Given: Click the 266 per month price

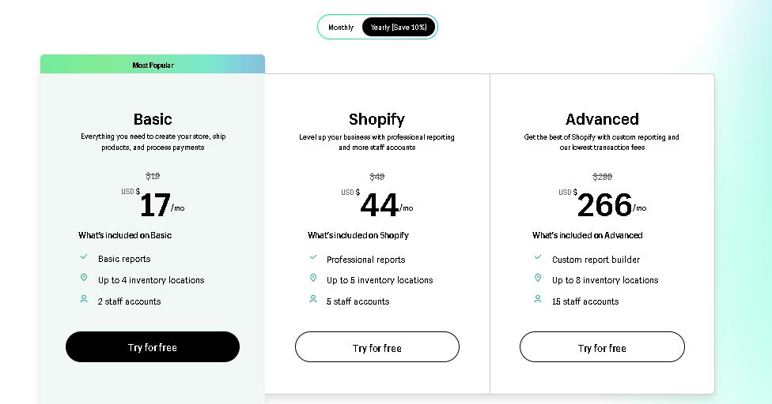Looking at the screenshot, I should pos(604,204).
